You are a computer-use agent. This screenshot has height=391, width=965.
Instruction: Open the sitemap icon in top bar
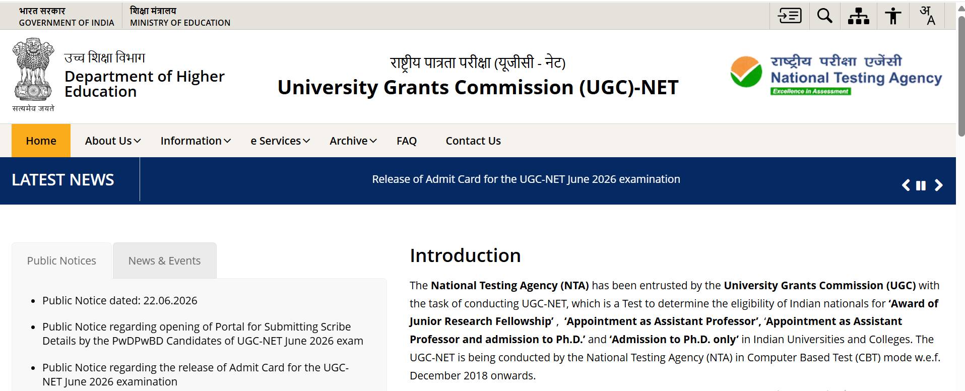859,16
